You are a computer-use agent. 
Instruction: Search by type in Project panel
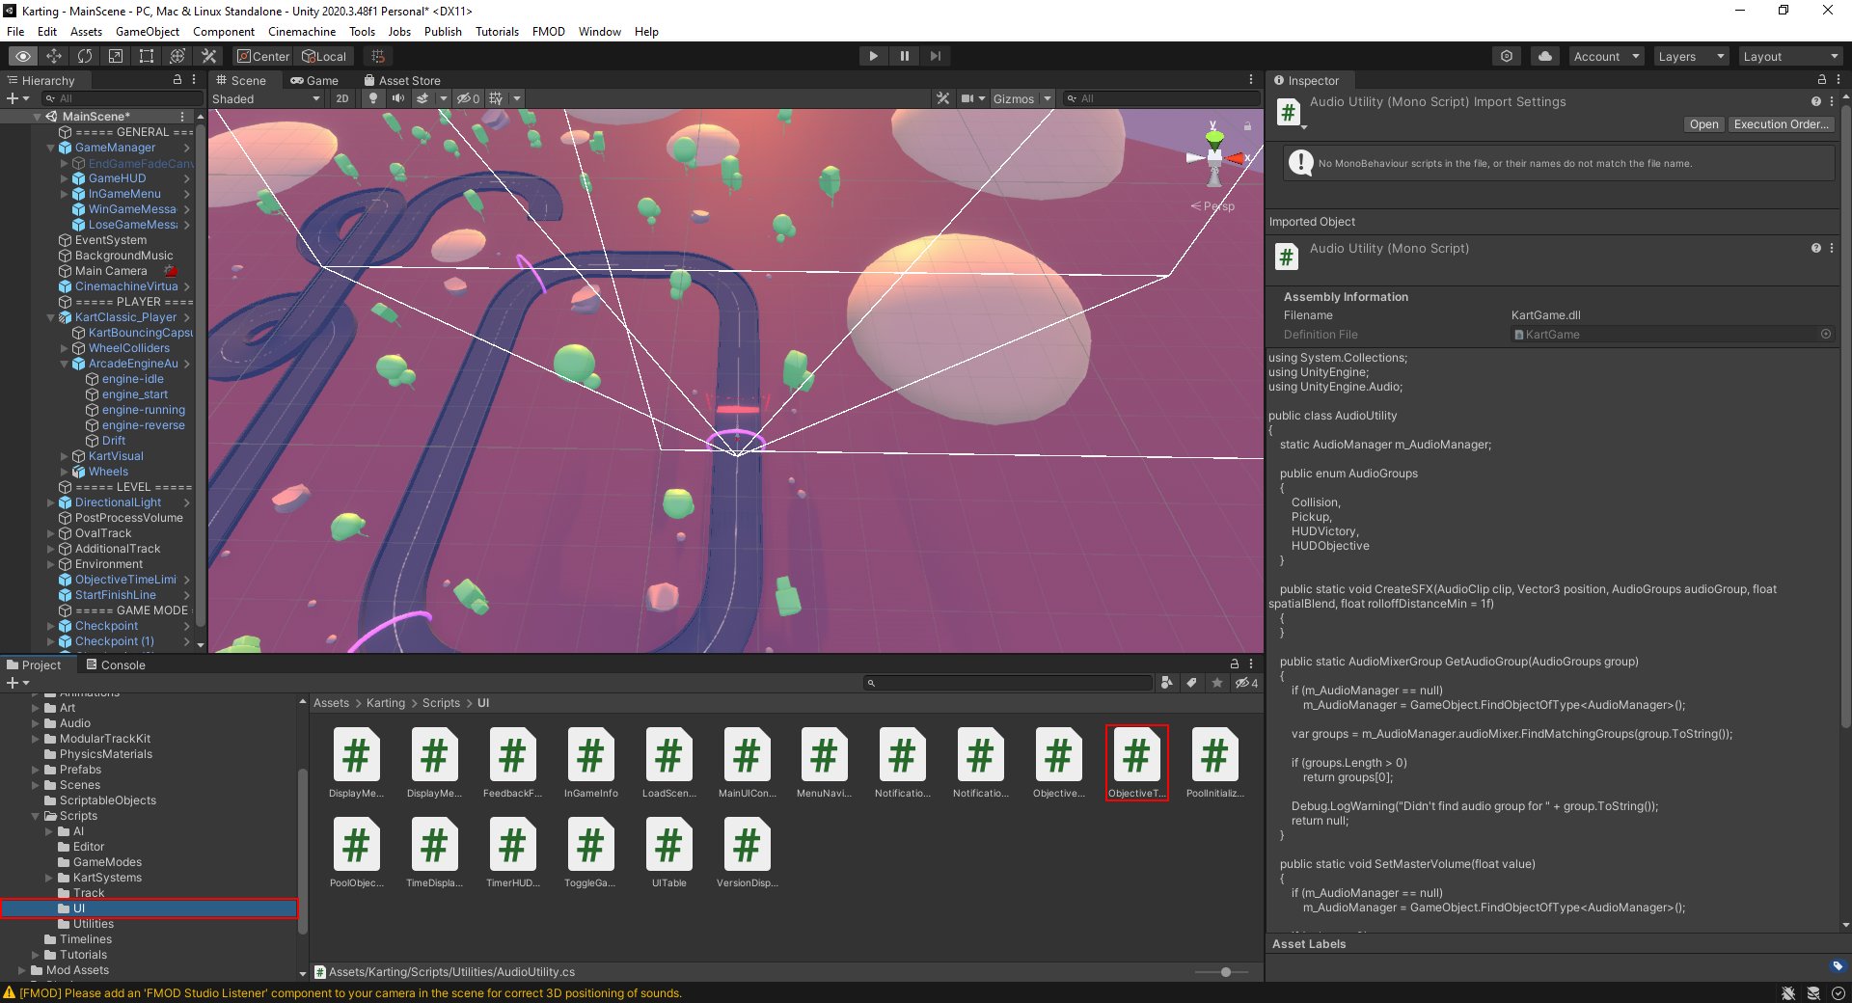[1166, 683]
